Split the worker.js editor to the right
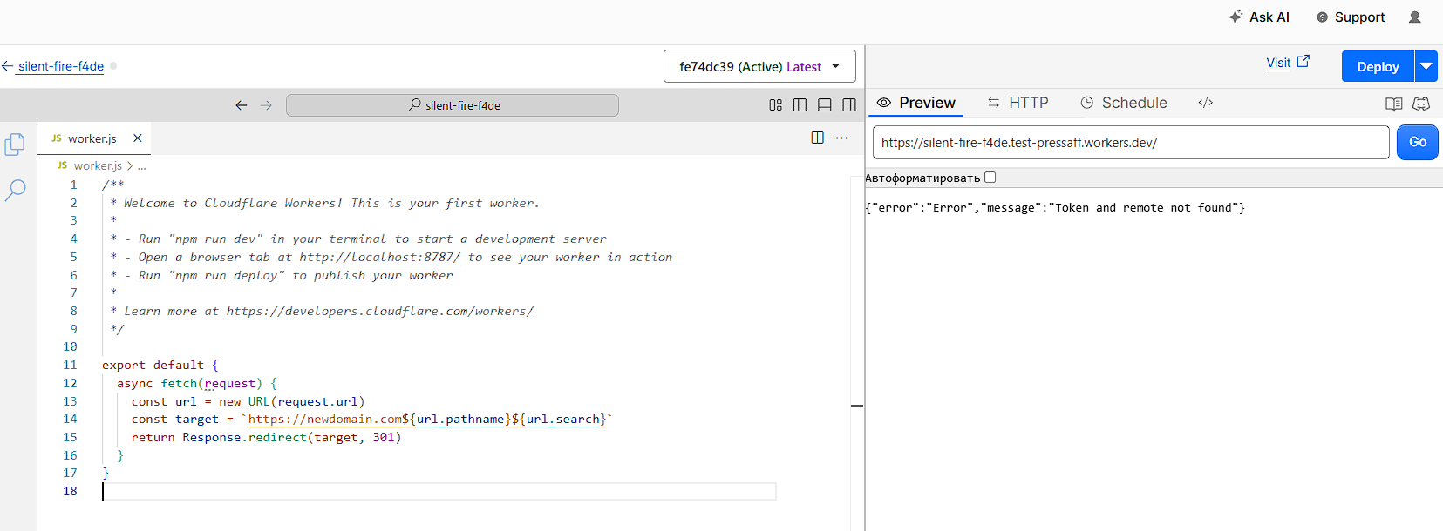The height and width of the screenshot is (531, 1443). [x=818, y=138]
